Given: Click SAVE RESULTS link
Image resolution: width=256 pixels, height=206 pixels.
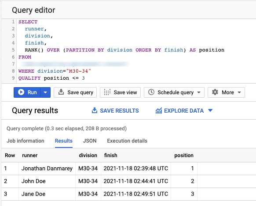Looking at the screenshot, I should tap(115, 110).
